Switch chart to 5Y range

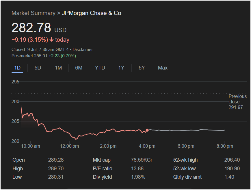[142, 68]
